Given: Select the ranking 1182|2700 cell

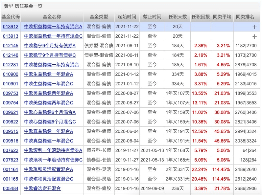Looking at the screenshot, I should point(246,46).
